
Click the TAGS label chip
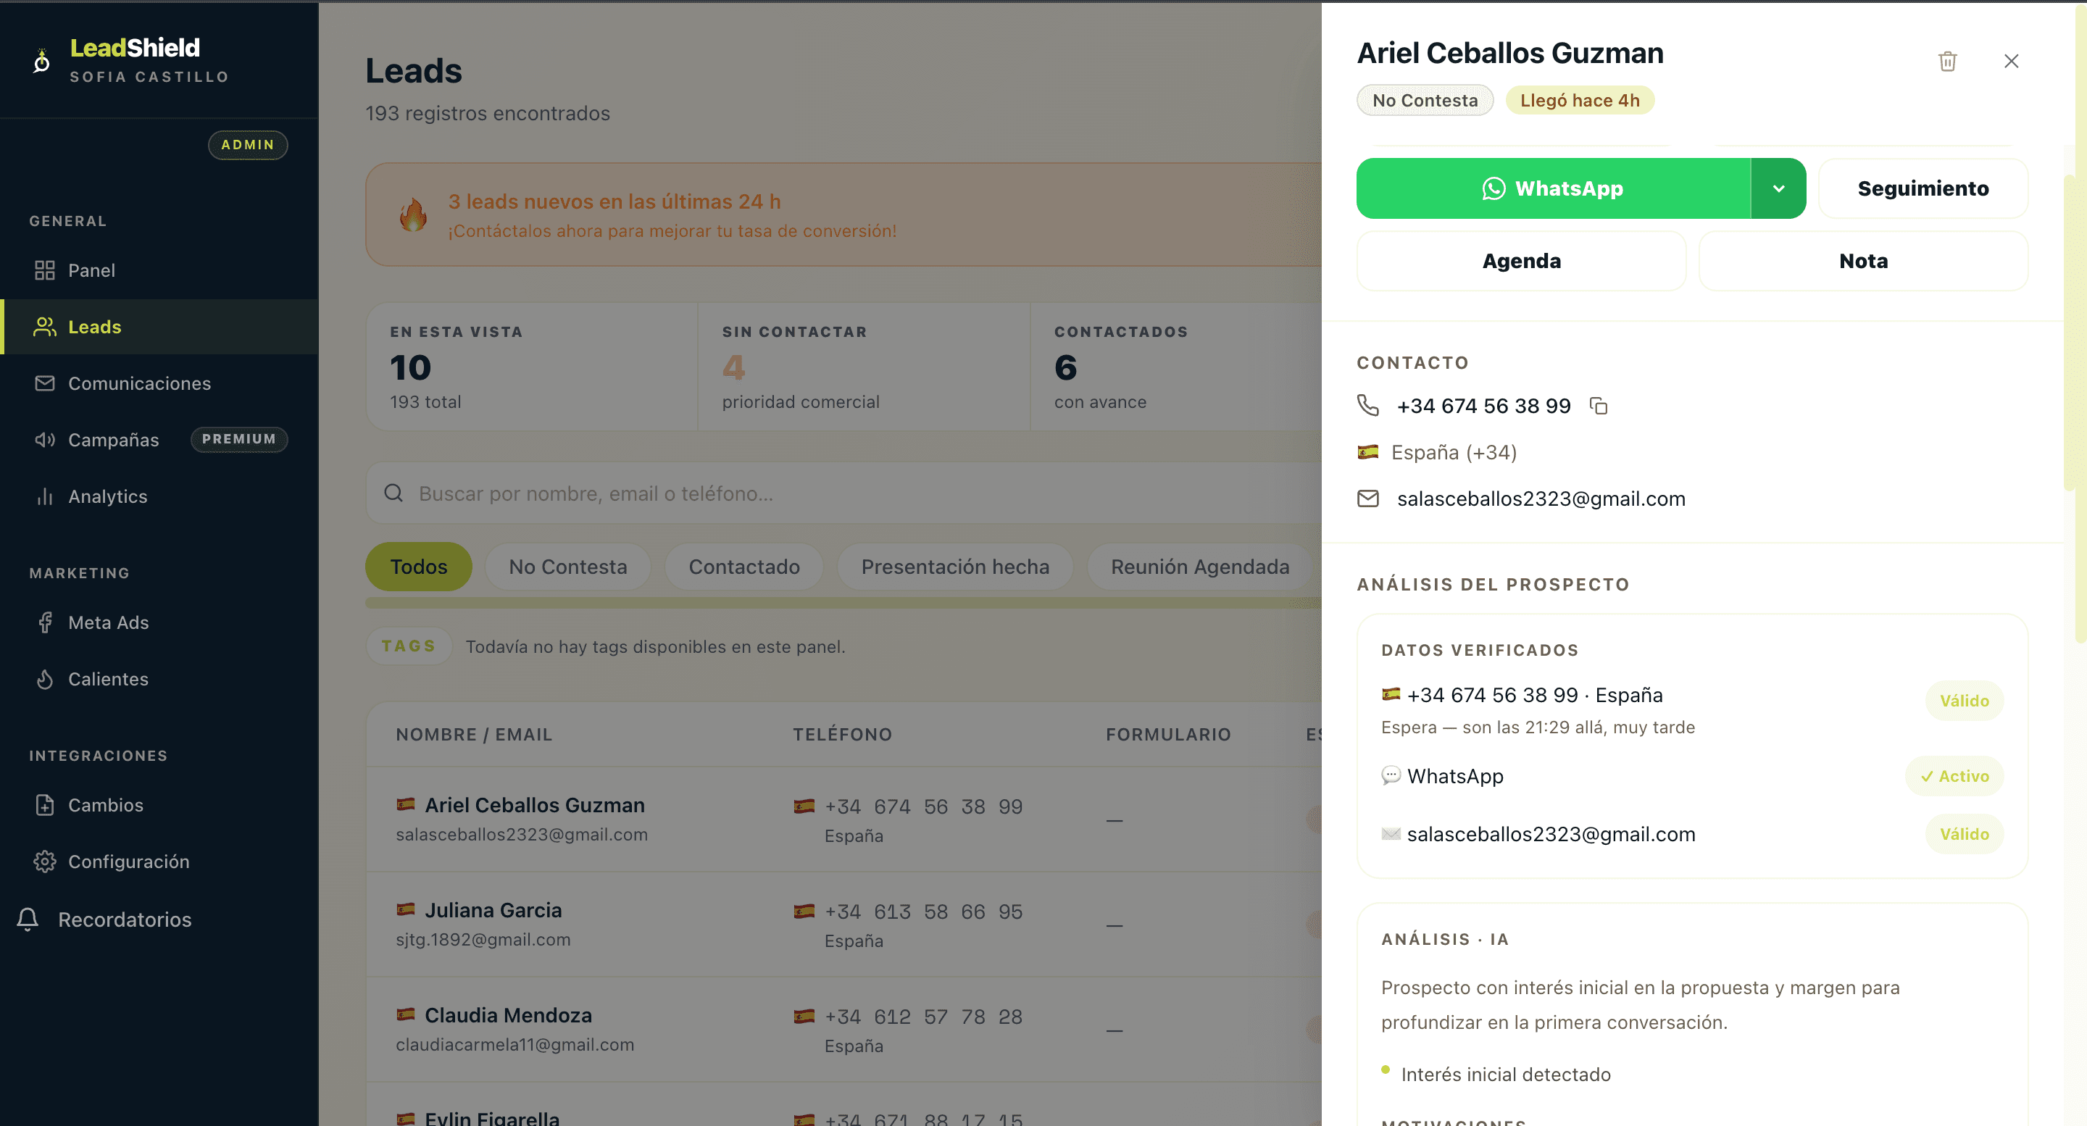point(408,646)
